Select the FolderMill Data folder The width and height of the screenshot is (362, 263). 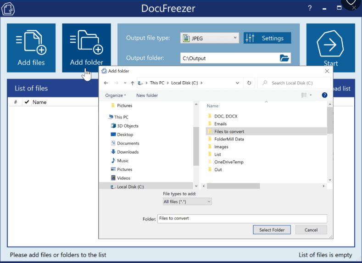pyautogui.click(x=229, y=139)
